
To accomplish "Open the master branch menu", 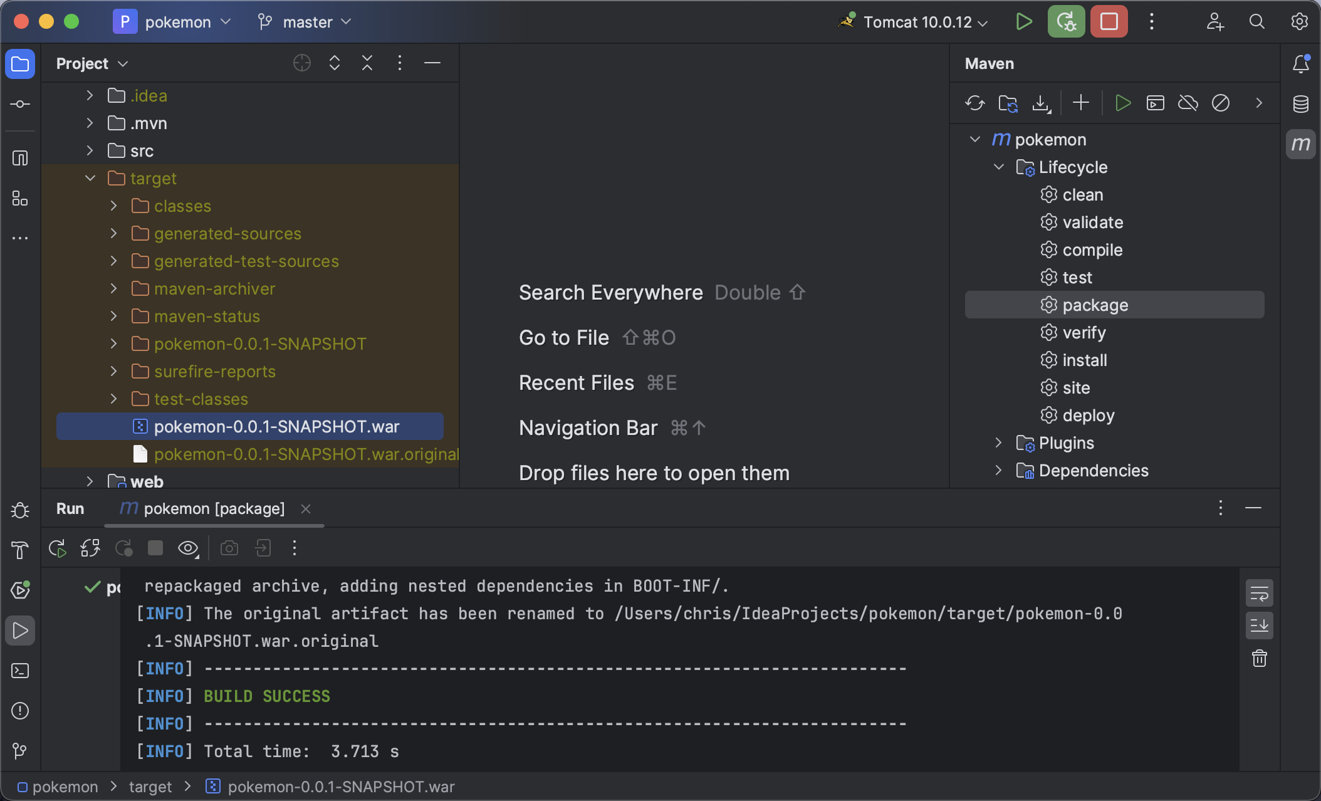I will 307,22.
